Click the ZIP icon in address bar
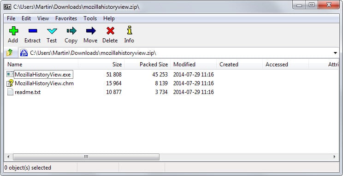343x176 pixels. pos(24,53)
